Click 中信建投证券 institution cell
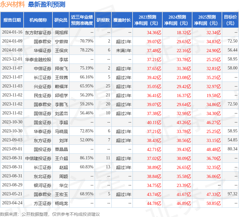The image size is (239, 217). coord(38,158)
